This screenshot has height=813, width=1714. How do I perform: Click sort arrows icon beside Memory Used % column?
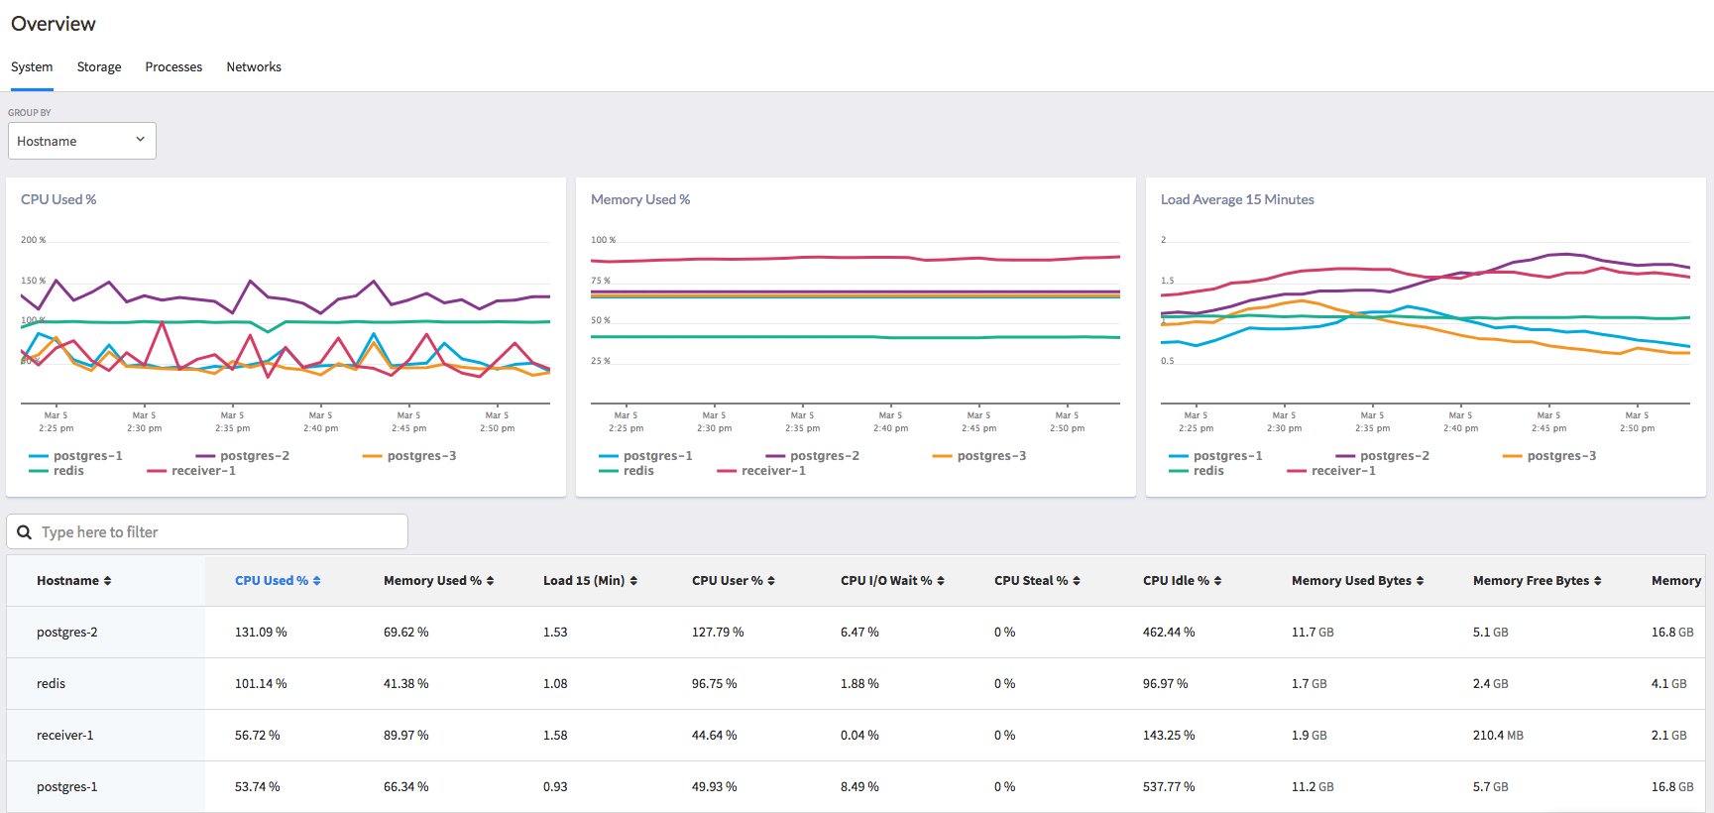490,581
